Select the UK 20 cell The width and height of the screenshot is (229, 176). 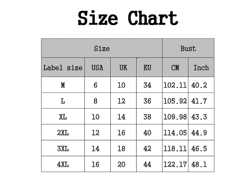tap(123, 164)
